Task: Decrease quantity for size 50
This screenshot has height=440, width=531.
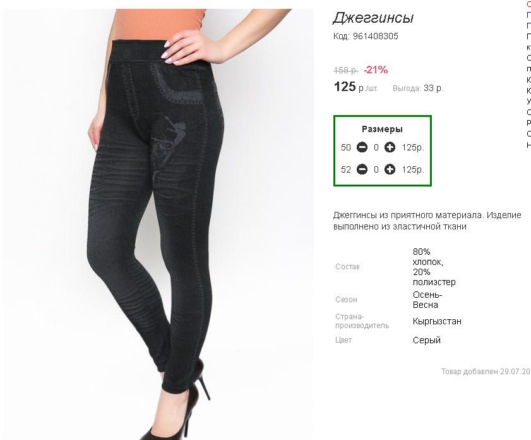Action: pos(362,147)
